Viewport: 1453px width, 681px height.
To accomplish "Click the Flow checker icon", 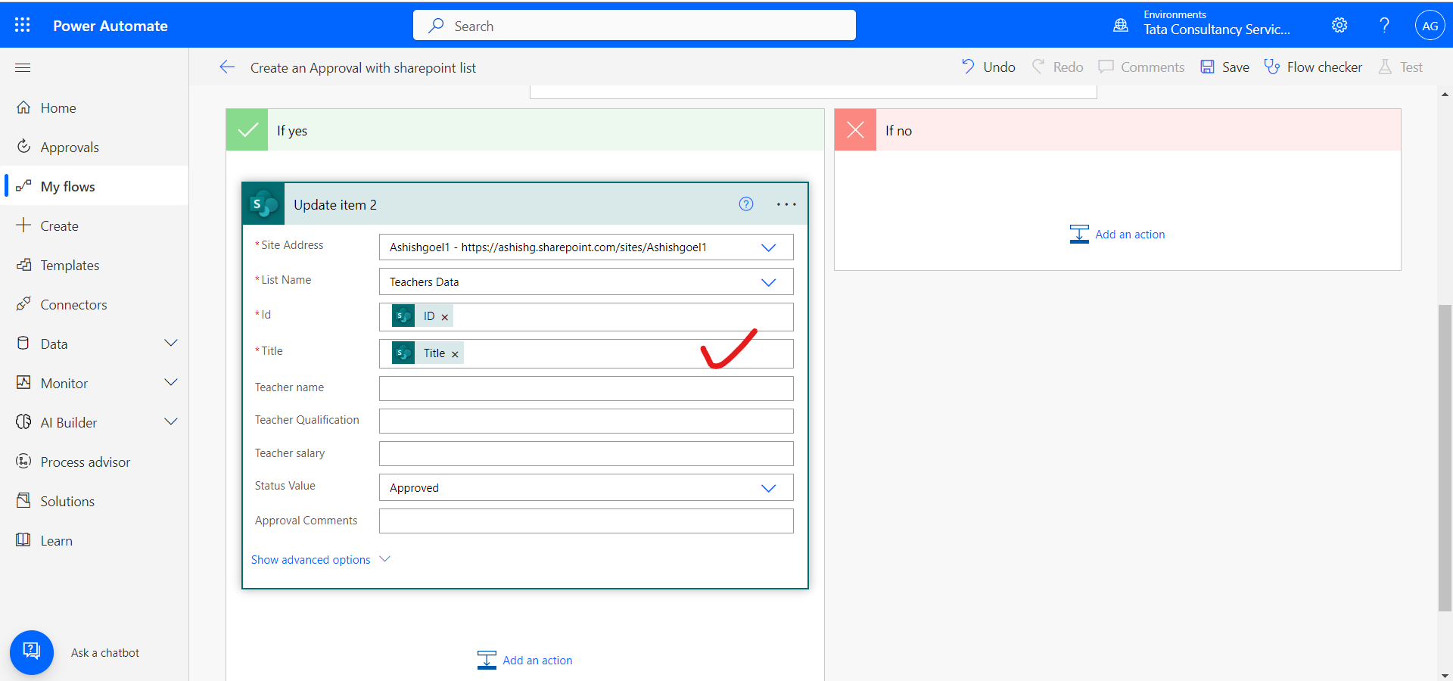I will [x=1271, y=67].
